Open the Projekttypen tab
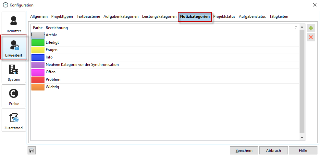The height and width of the screenshot is (157, 320). point(62,16)
